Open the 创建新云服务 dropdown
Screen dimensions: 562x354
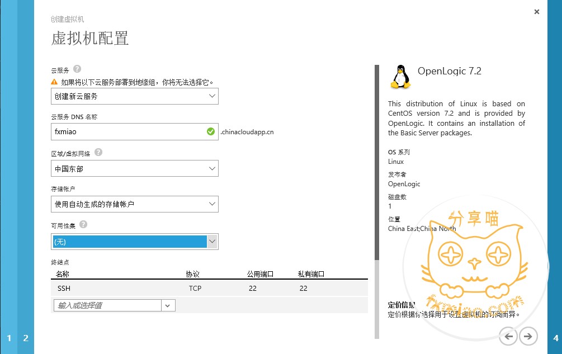tap(135, 96)
